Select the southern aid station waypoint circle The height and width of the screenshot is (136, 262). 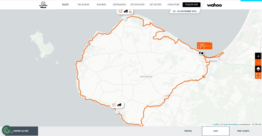coord(117,112)
